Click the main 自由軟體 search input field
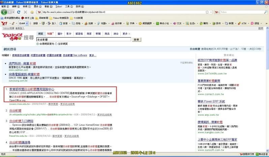This screenshot has width=269, height=157. pos(84,40)
